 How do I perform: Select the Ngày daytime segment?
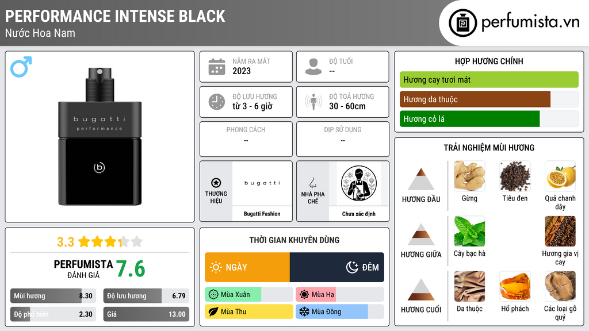click(x=247, y=267)
